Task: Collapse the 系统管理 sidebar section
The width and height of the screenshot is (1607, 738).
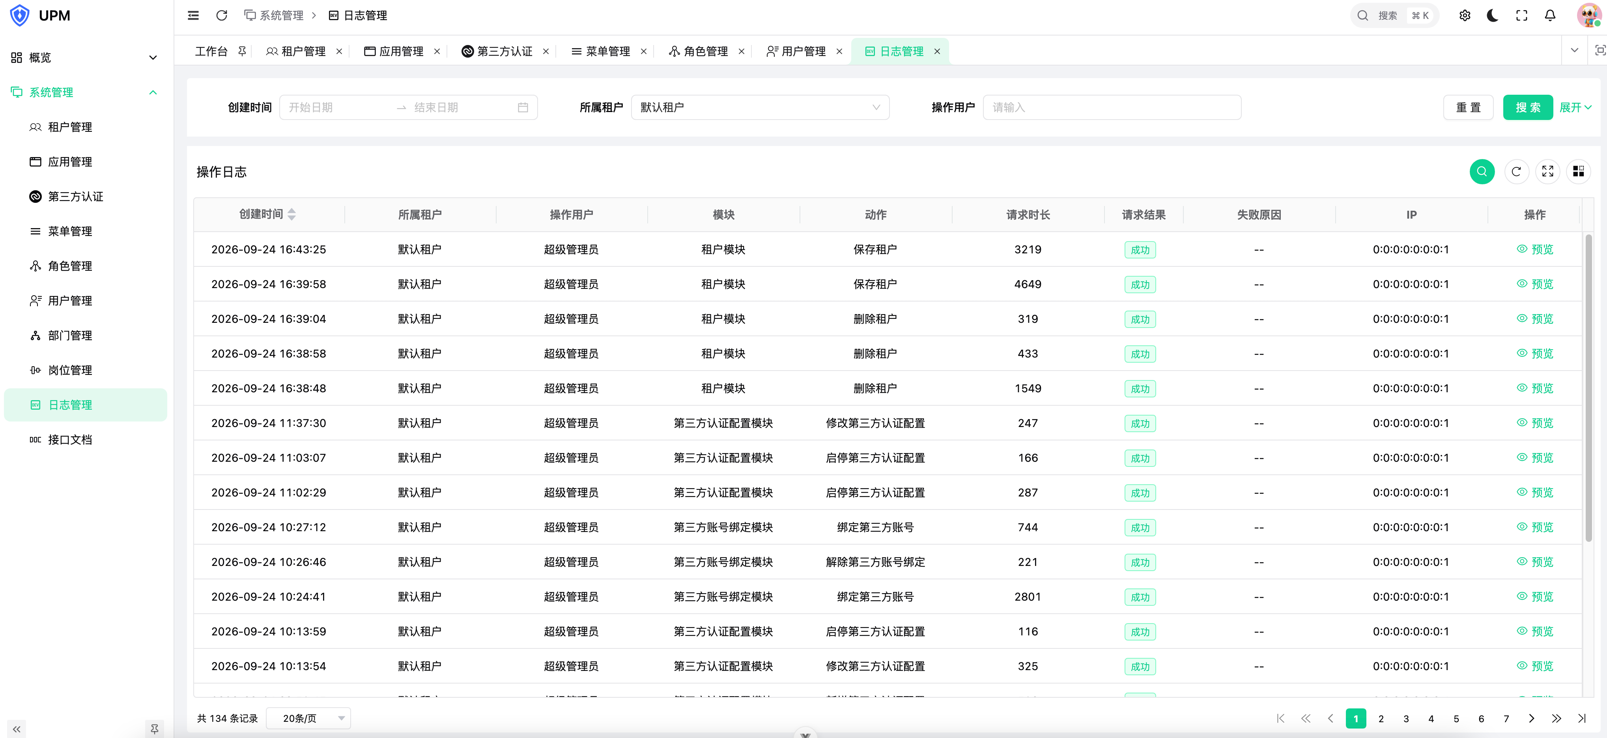Action: pyautogui.click(x=86, y=92)
